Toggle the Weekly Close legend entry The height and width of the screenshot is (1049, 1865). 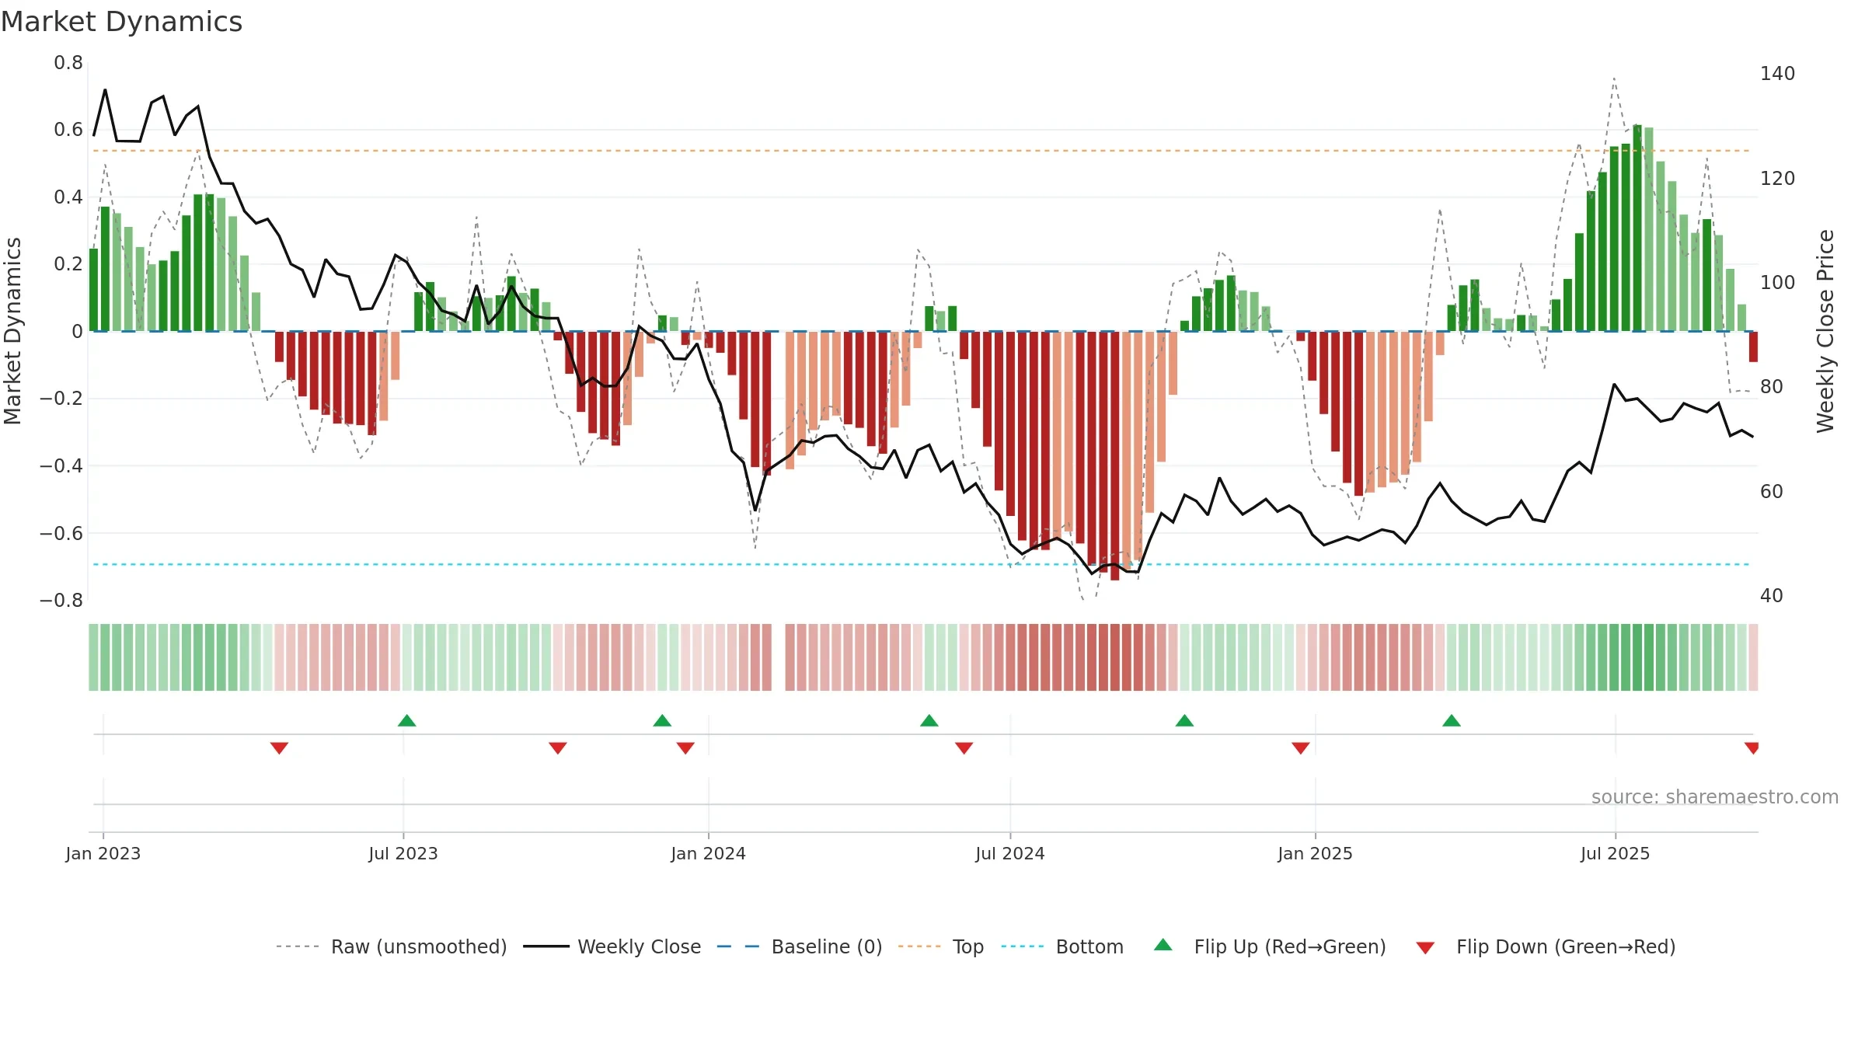click(x=612, y=946)
